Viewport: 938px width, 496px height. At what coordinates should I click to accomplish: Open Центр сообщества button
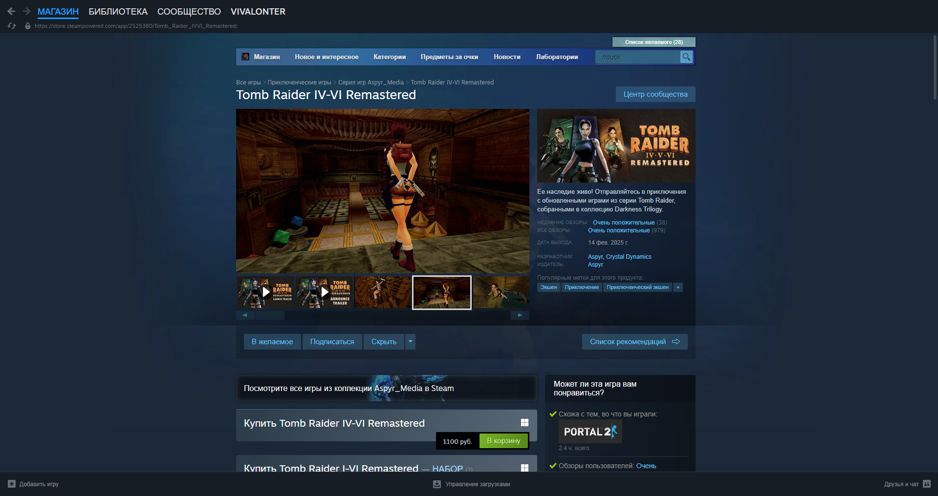coord(655,94)
